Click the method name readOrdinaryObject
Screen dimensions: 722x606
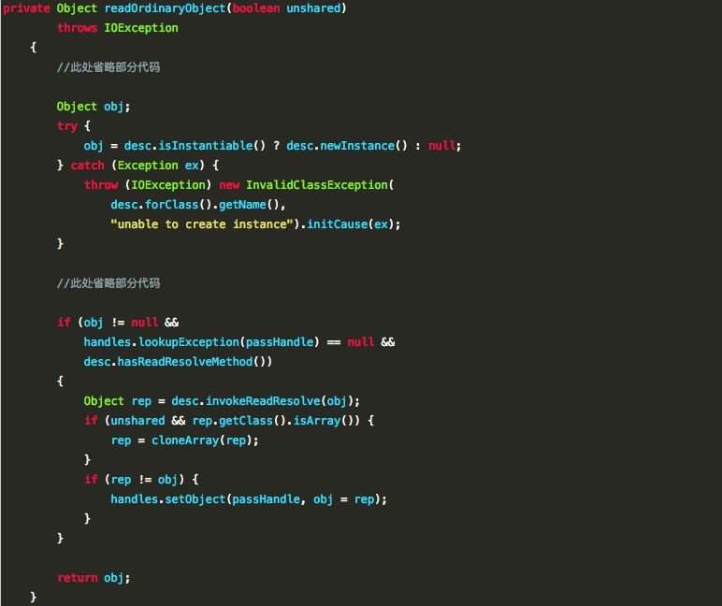tap(166, 8)
